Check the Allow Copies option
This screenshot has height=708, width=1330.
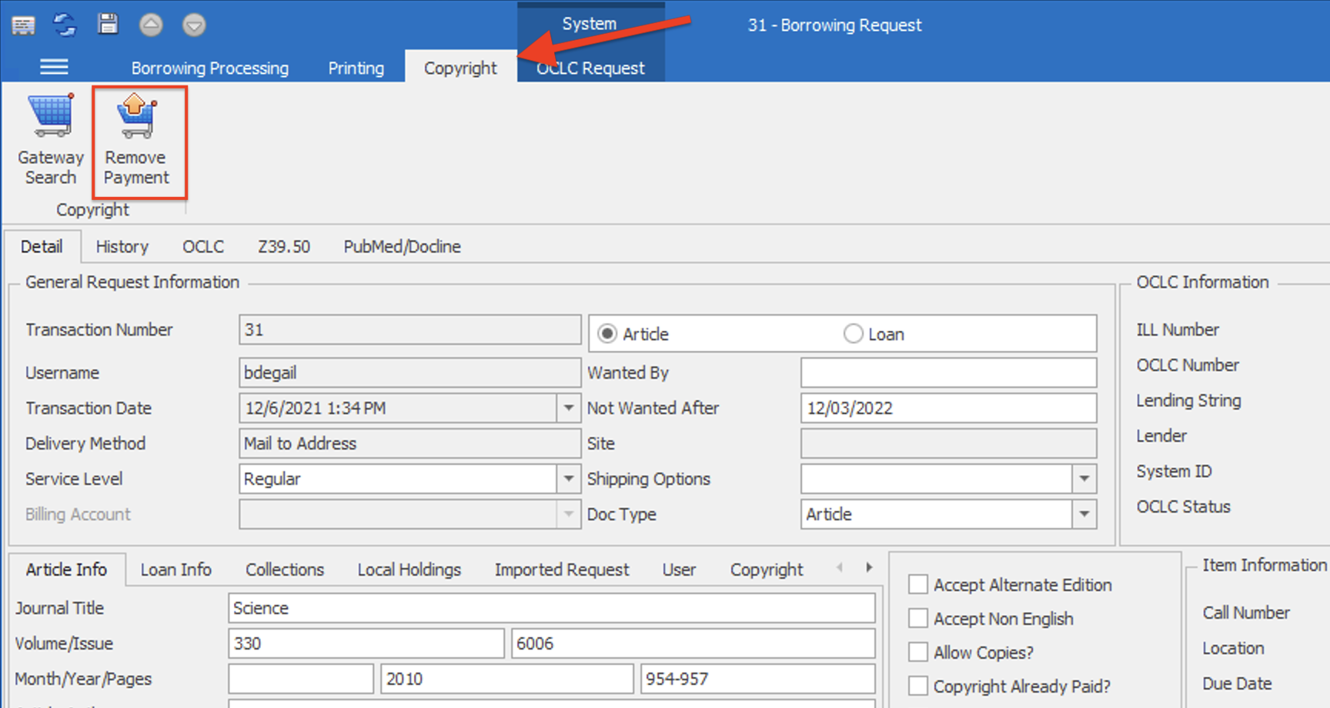917,652
